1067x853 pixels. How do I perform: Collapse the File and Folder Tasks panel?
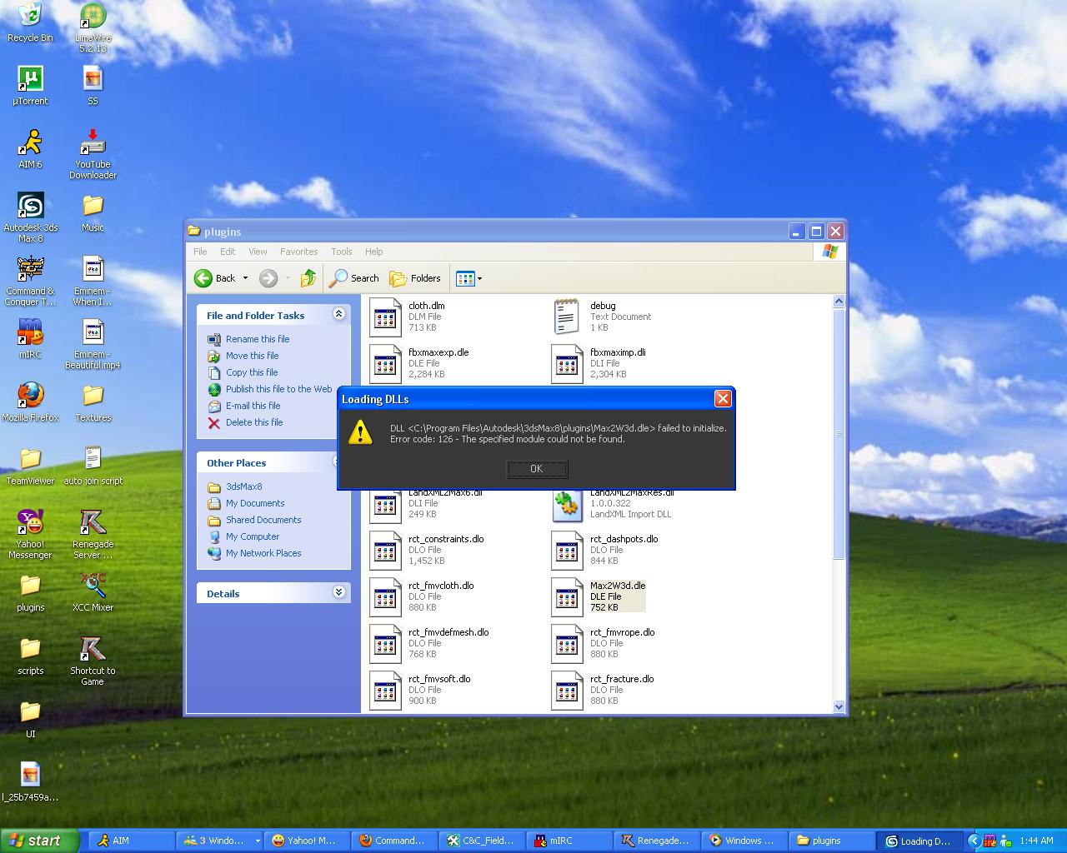[338, 314]
